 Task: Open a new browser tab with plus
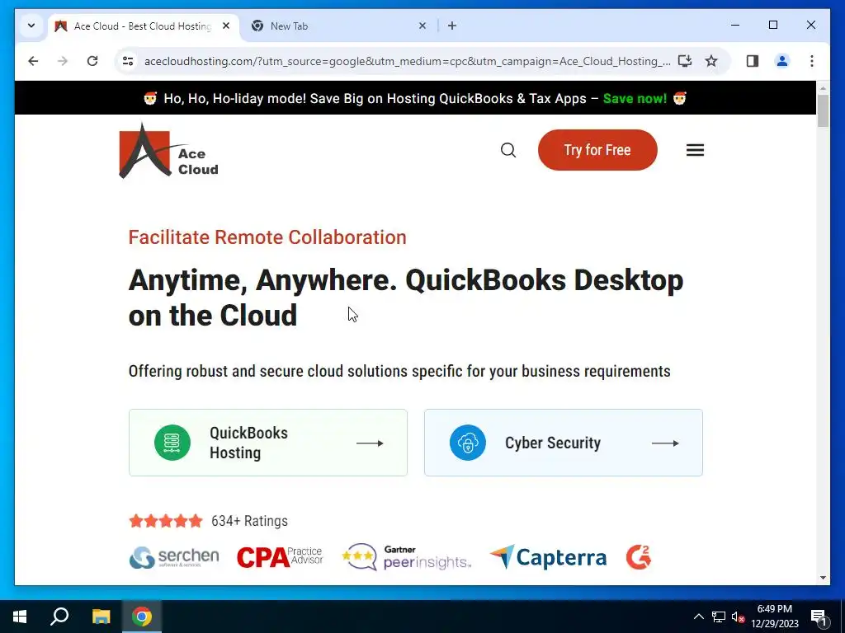coord(451,26)
